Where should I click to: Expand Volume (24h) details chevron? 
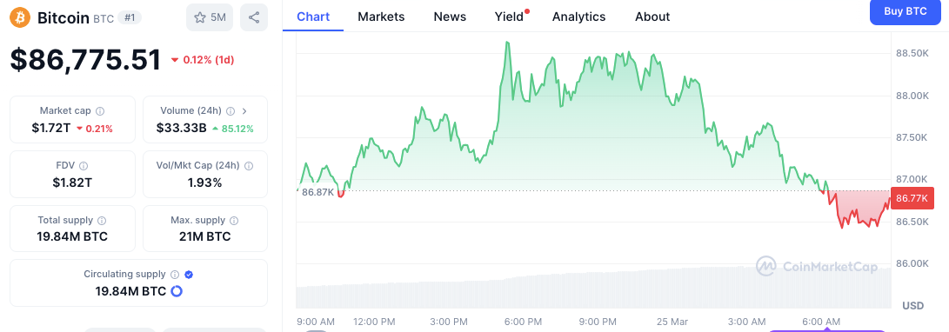(x=244, y=111)
